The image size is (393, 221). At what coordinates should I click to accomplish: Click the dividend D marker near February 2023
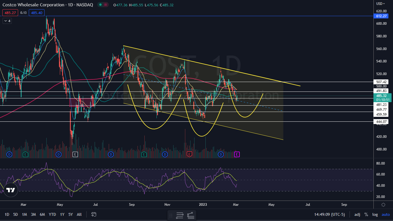tap(221, 155)
